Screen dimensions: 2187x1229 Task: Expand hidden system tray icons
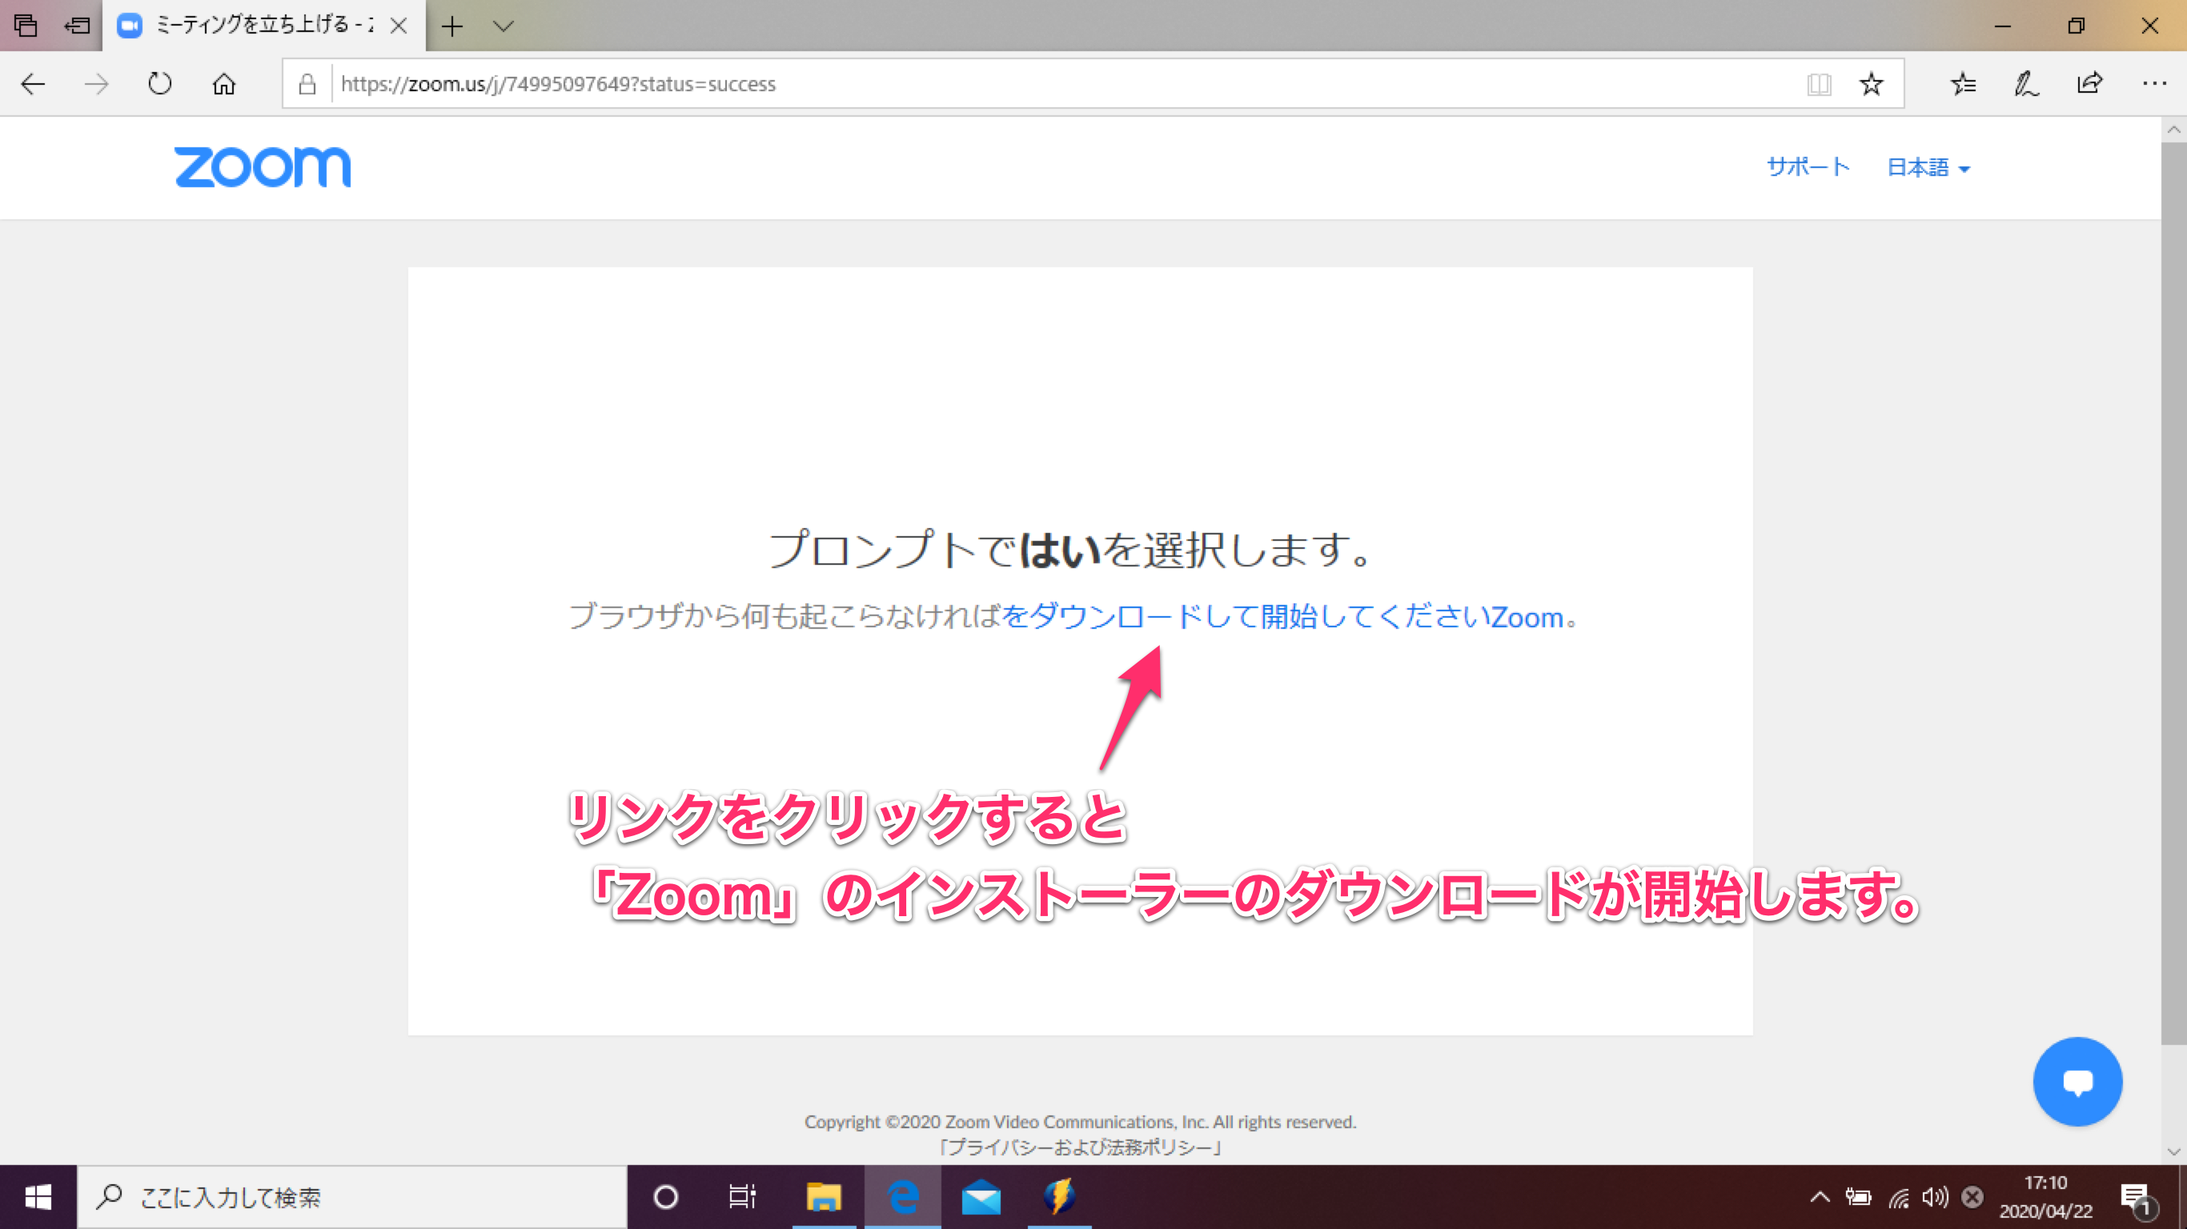pos(1820,1197)
